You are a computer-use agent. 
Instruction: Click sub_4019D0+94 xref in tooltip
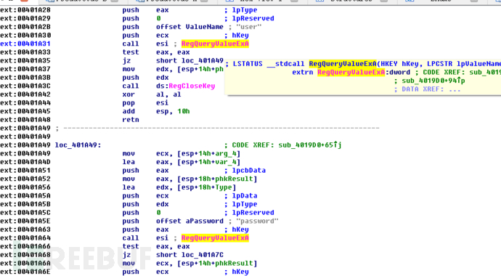pyautogui.click(x=433, y=81)
